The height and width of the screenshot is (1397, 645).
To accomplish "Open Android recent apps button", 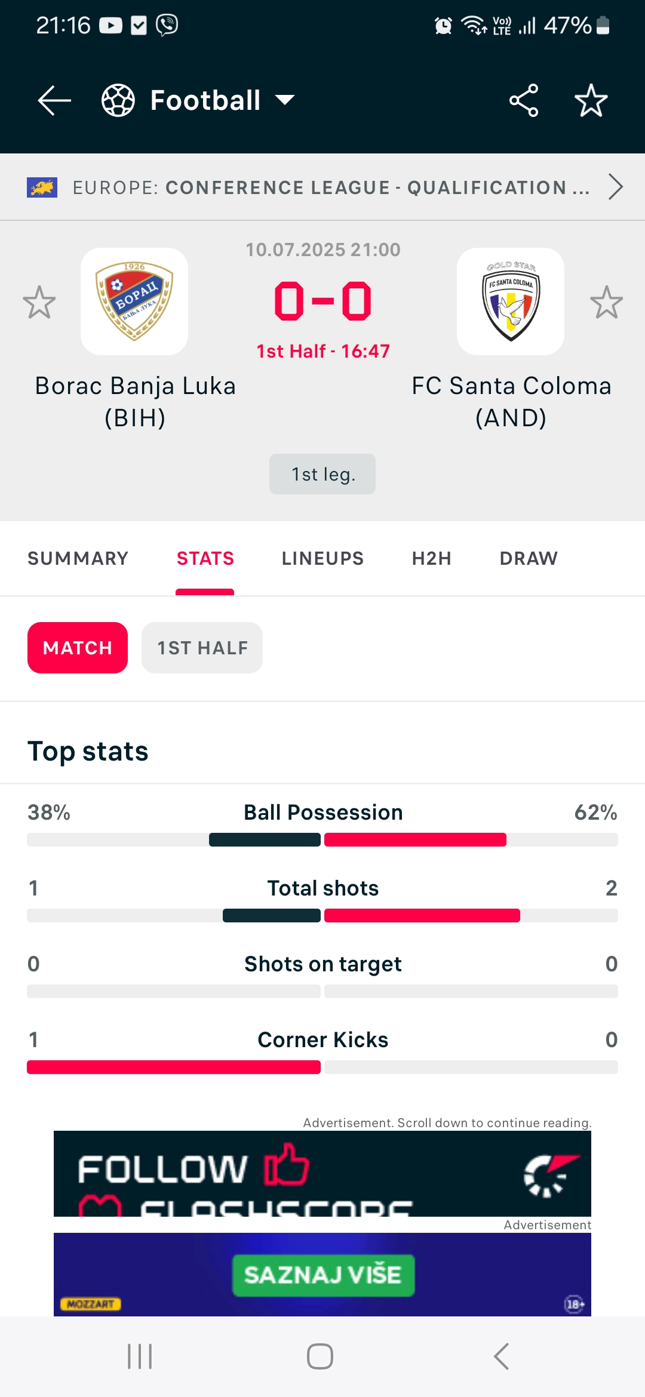I will click(x=140, y=1356).
